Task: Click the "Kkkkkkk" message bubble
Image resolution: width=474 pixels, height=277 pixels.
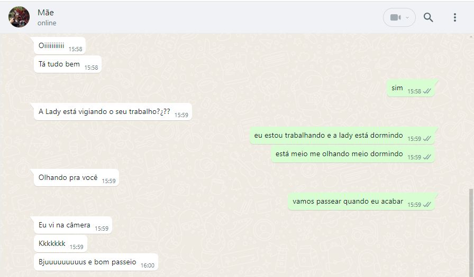Action: click(60, 244)
